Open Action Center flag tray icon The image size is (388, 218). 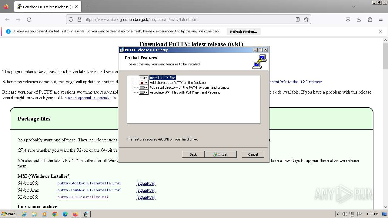(x=359, y=214)
